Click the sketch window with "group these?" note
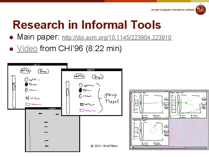This screenshot has height=157, width=209. pos(92,92)
